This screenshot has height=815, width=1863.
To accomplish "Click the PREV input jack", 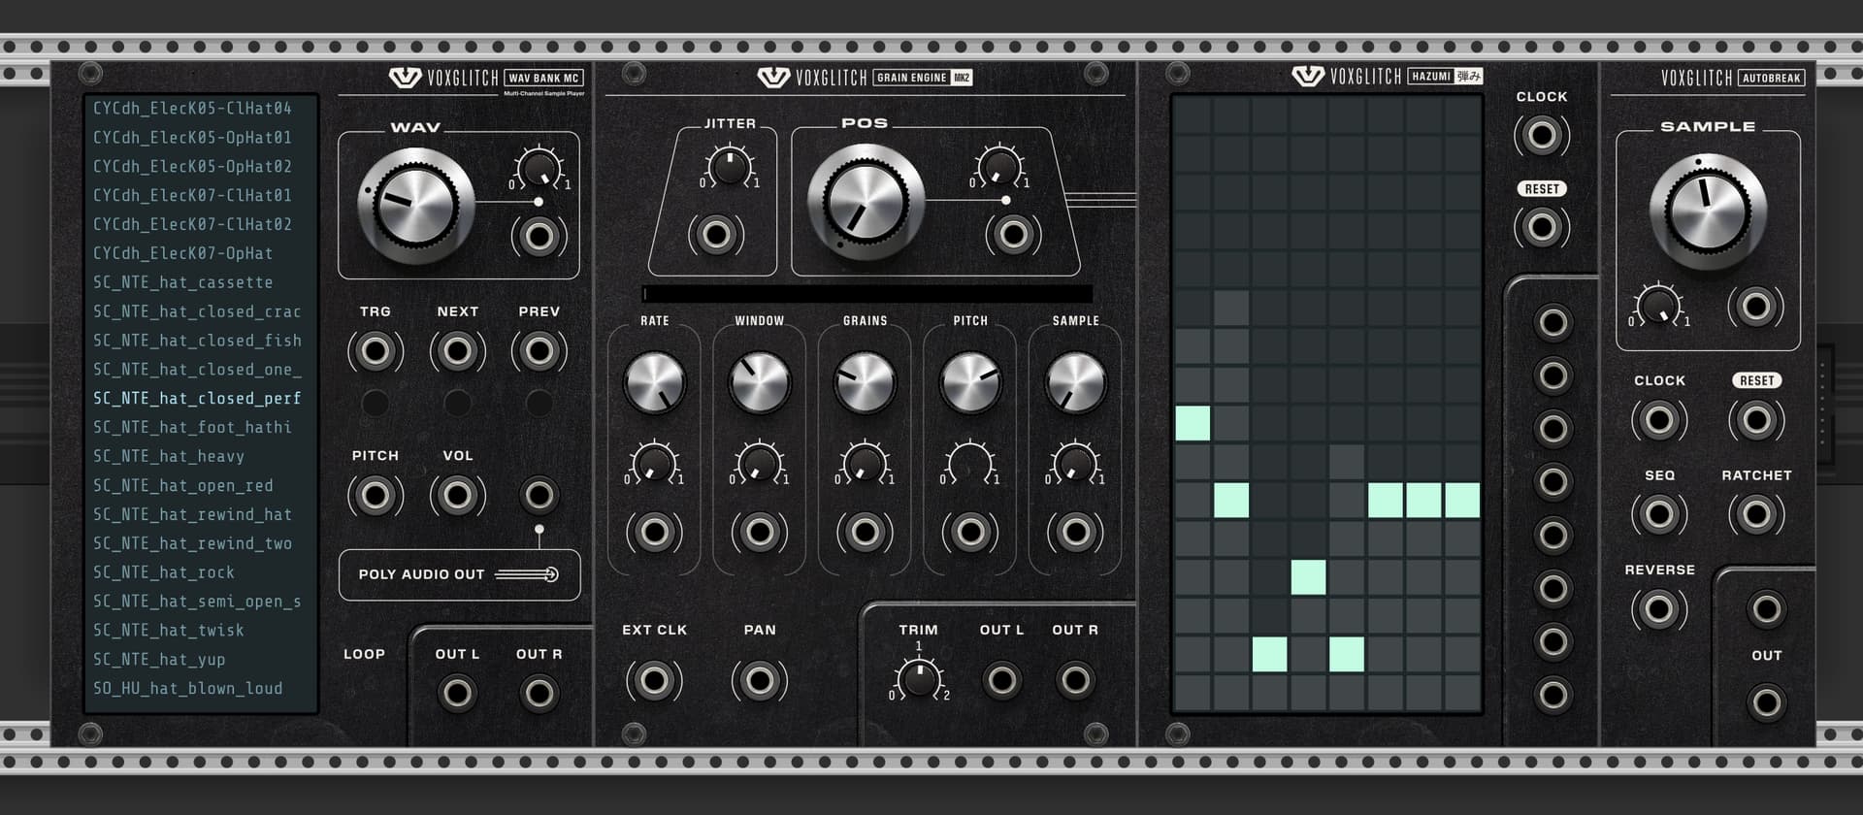I will point(539,351).
